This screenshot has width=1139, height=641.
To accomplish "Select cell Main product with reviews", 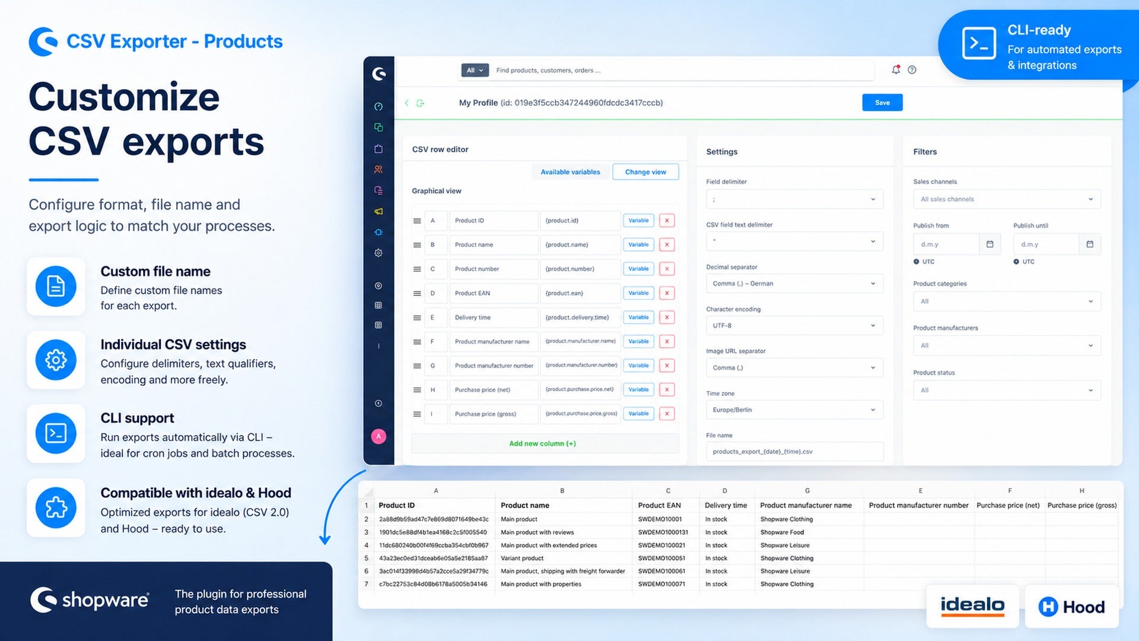I will pos(564,532).
